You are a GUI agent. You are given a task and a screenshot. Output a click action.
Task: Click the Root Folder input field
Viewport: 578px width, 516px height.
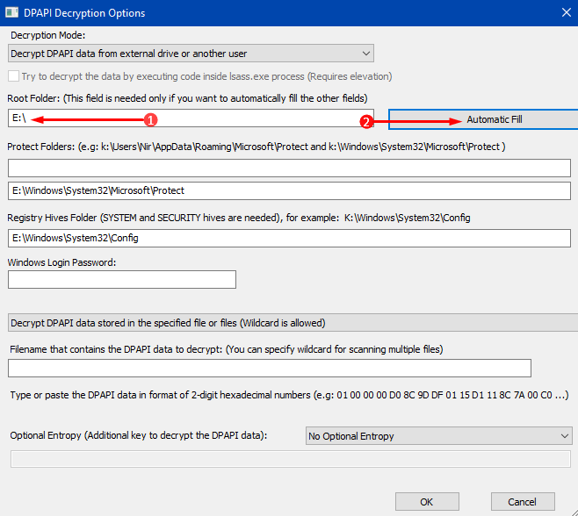pos(191,118)
